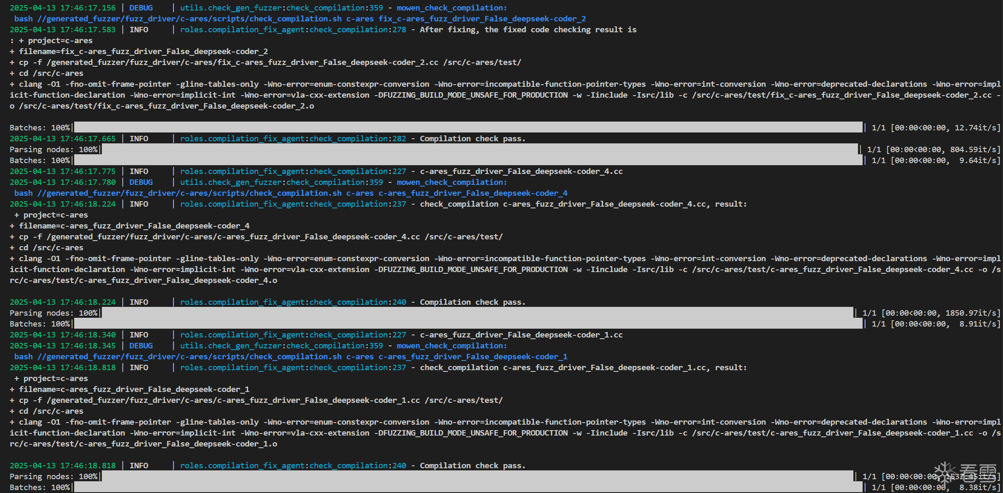Click the Batches progress bar showing 12.74it/s

click(467, 127)
